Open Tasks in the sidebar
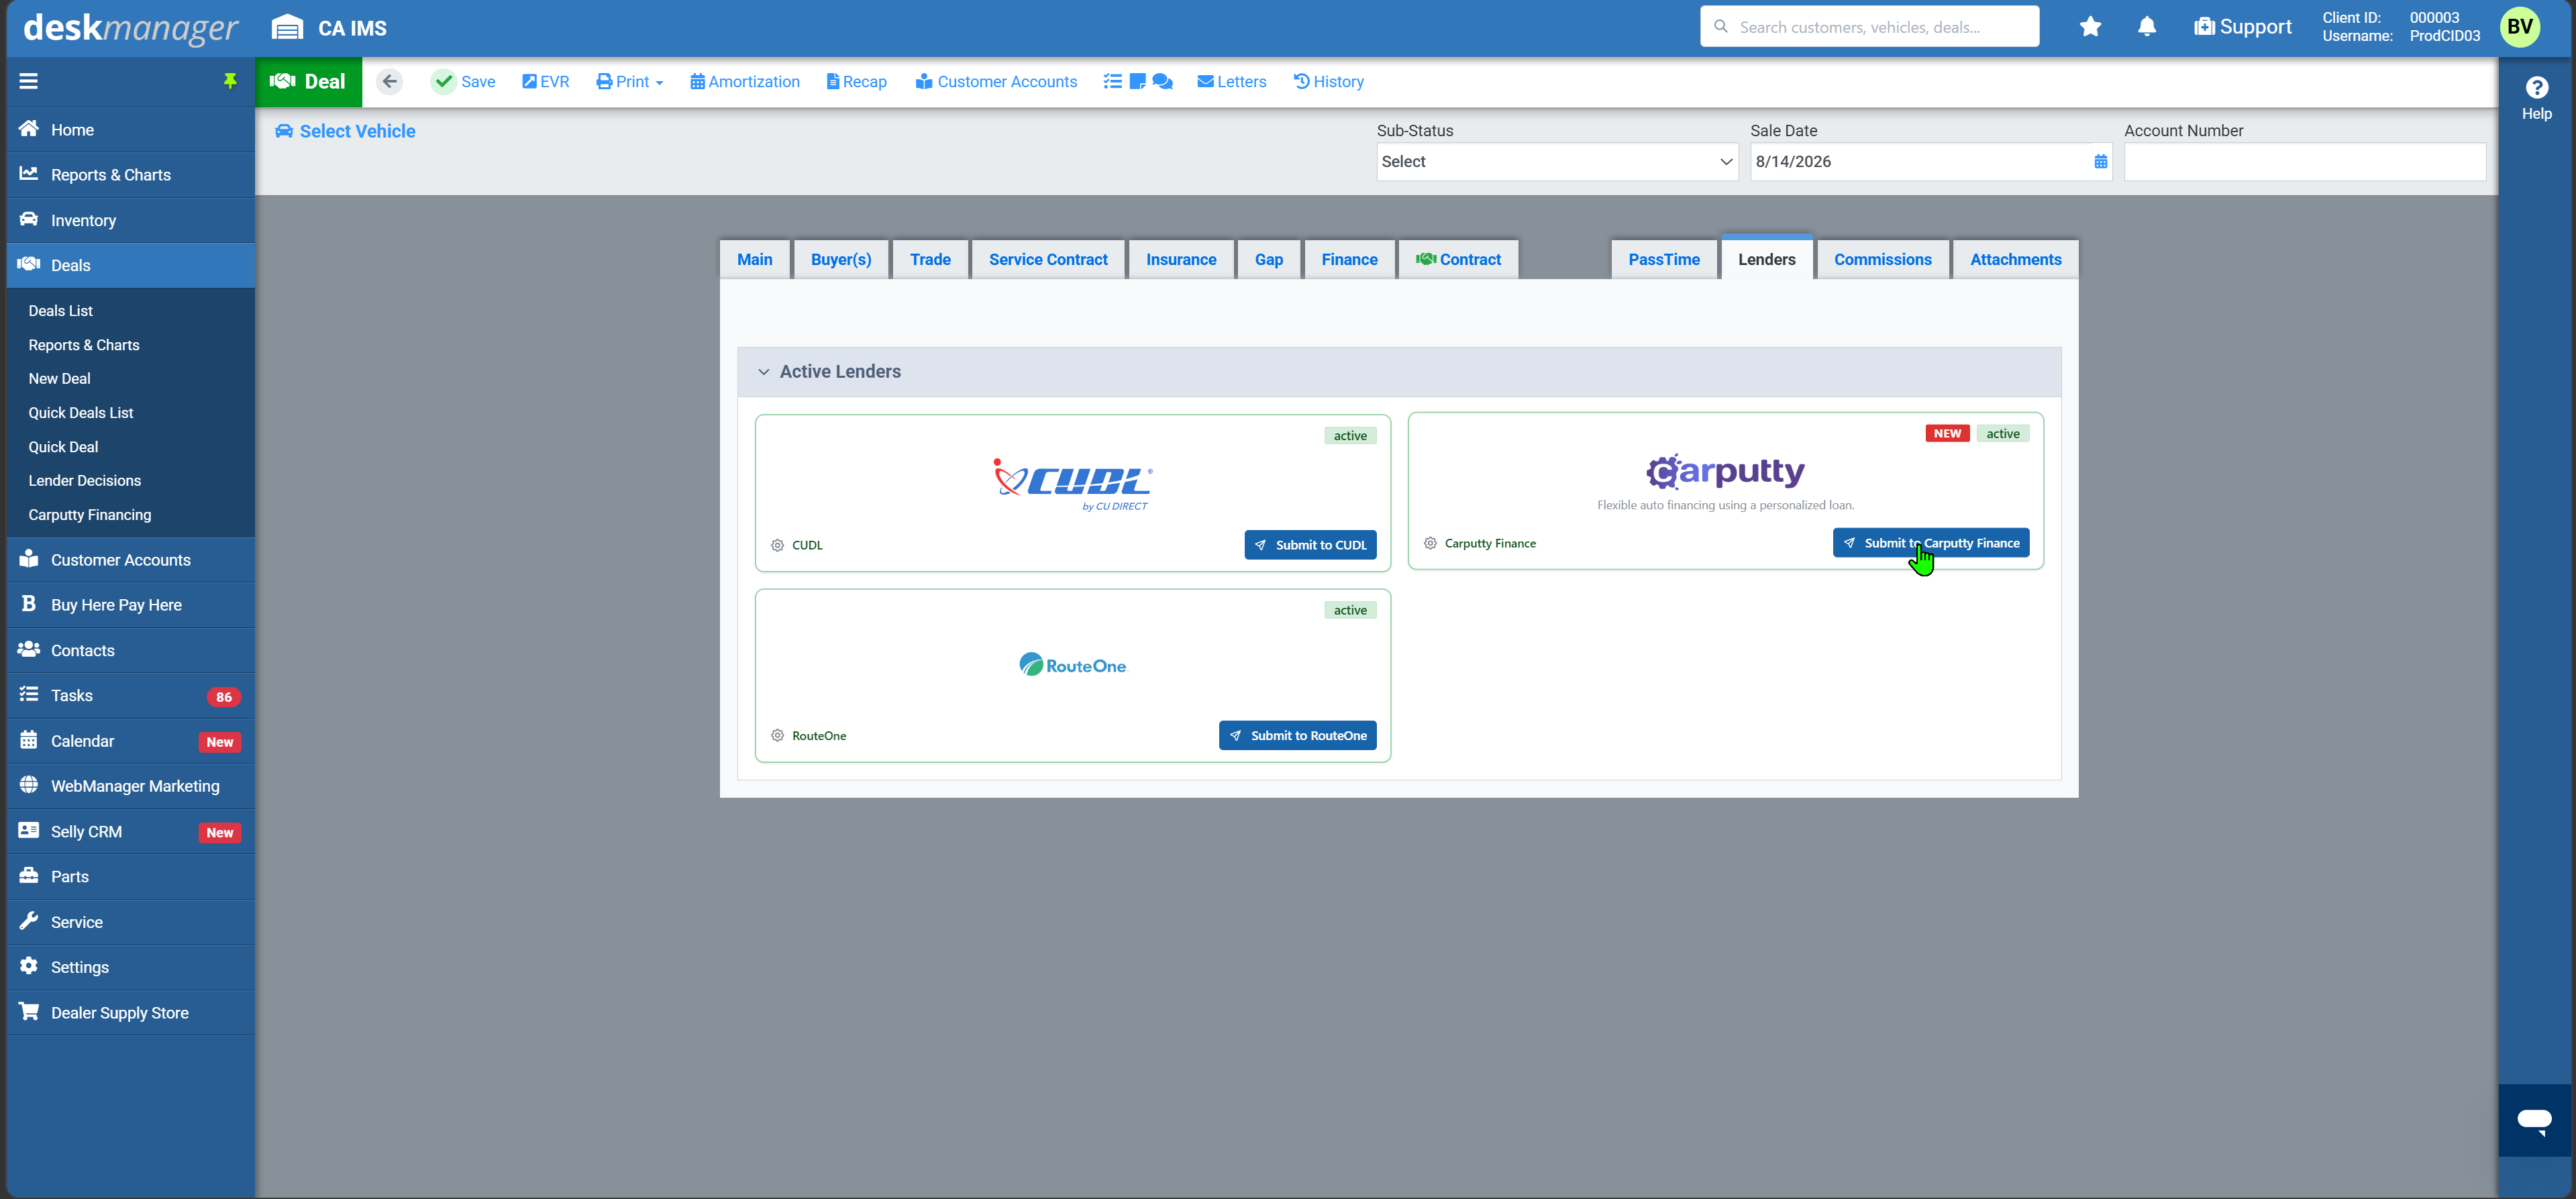Image resolution: width=2576 pixels, height=1199 pixels. click(x=131, y=696)
